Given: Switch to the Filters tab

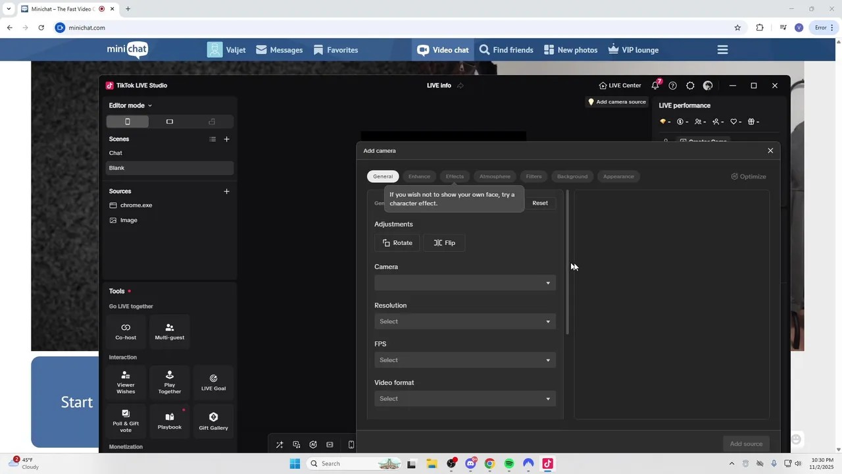Looking at the screenshot, I should 533,176.
